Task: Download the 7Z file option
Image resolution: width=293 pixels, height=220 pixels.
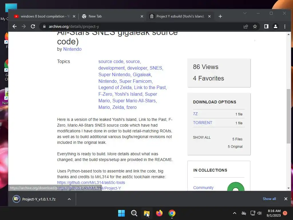Action: click(195, 114)
